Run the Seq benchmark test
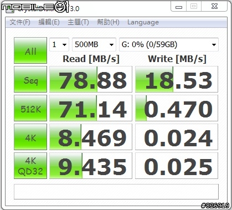232x210 pixels. [x=30, y=79]
